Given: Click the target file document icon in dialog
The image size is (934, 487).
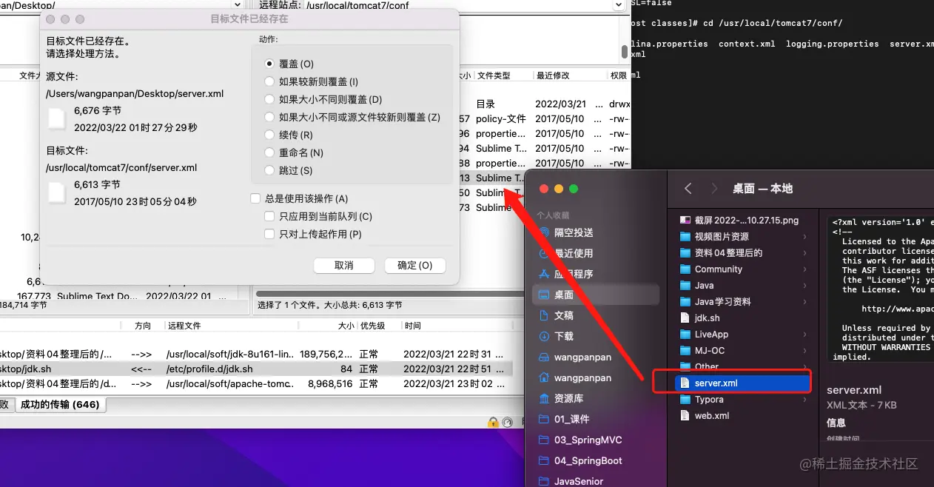Looking at the screenshot, I should click(x=57, y=193).
